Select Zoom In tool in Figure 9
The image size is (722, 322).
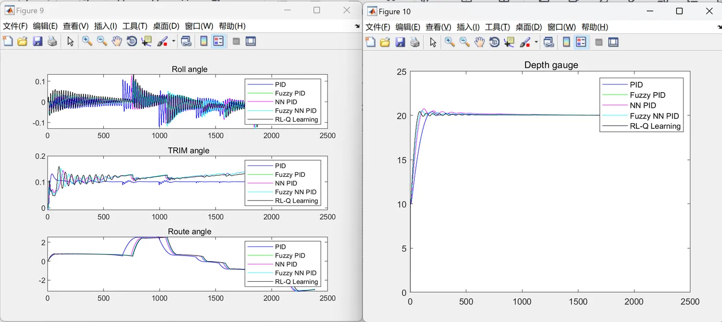click(87, 41)
